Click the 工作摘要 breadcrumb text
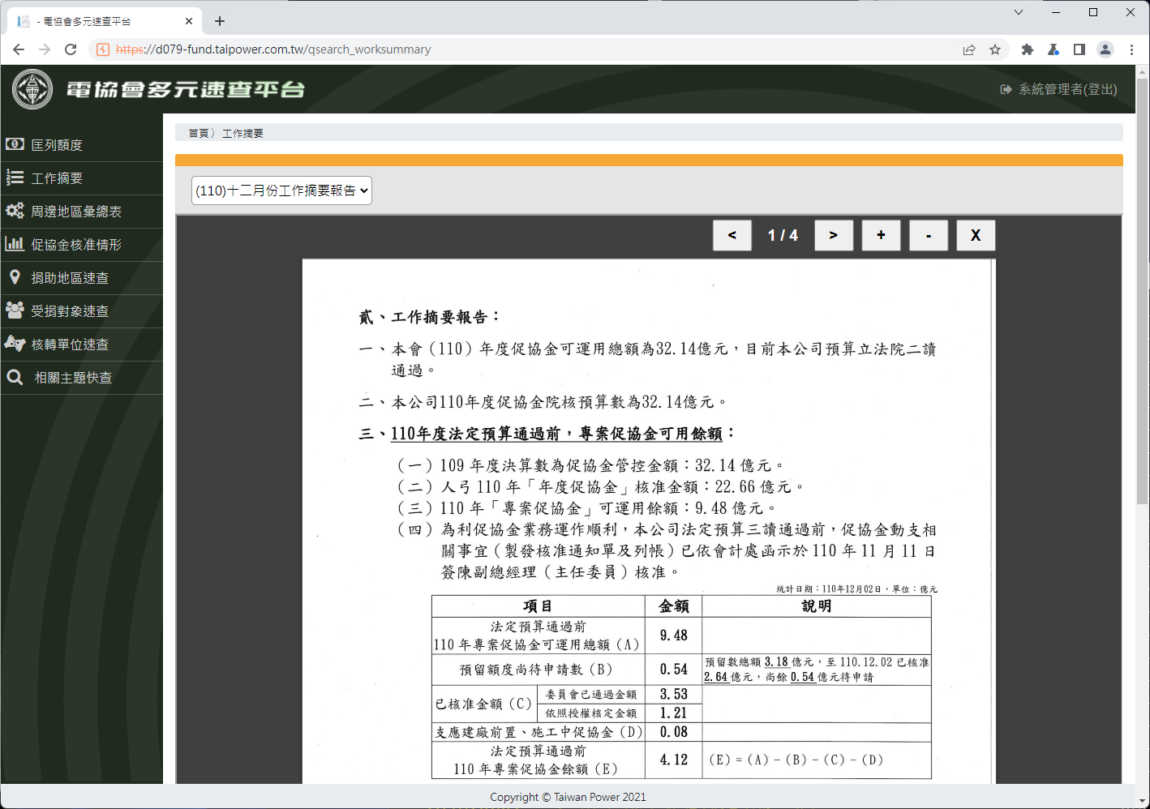The height and width of the screenshot is (809, 1150). pos(242,133)
